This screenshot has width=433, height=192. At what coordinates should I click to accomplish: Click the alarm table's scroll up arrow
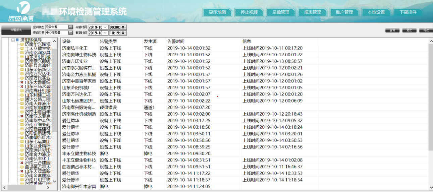(431, 41)
